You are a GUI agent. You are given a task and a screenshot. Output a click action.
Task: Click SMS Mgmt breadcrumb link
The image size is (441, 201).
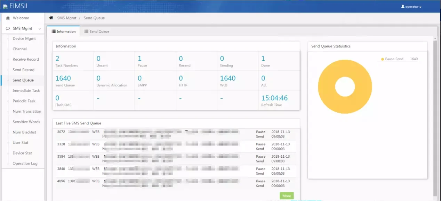66,18
